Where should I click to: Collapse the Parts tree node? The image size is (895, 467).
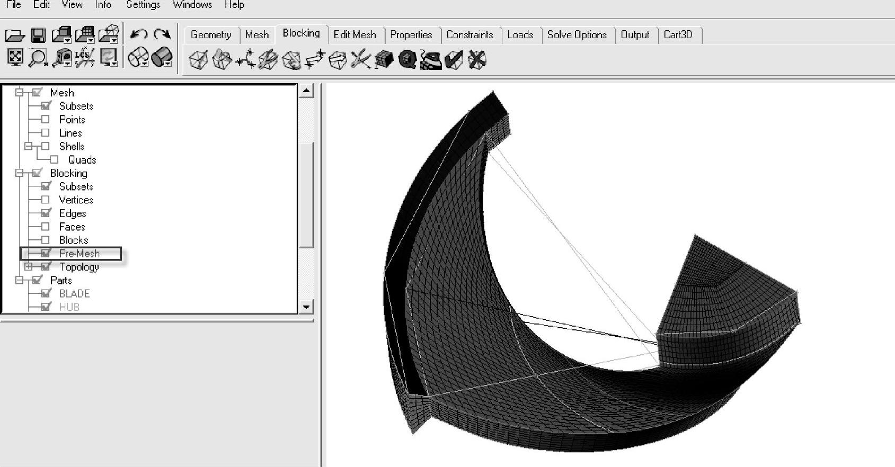[x=19, y=280]
